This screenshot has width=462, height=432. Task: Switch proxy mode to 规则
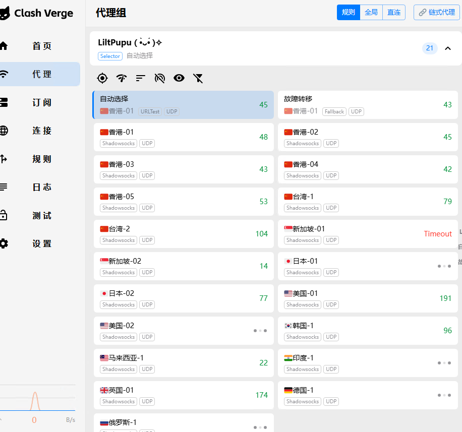coord(348,13)
